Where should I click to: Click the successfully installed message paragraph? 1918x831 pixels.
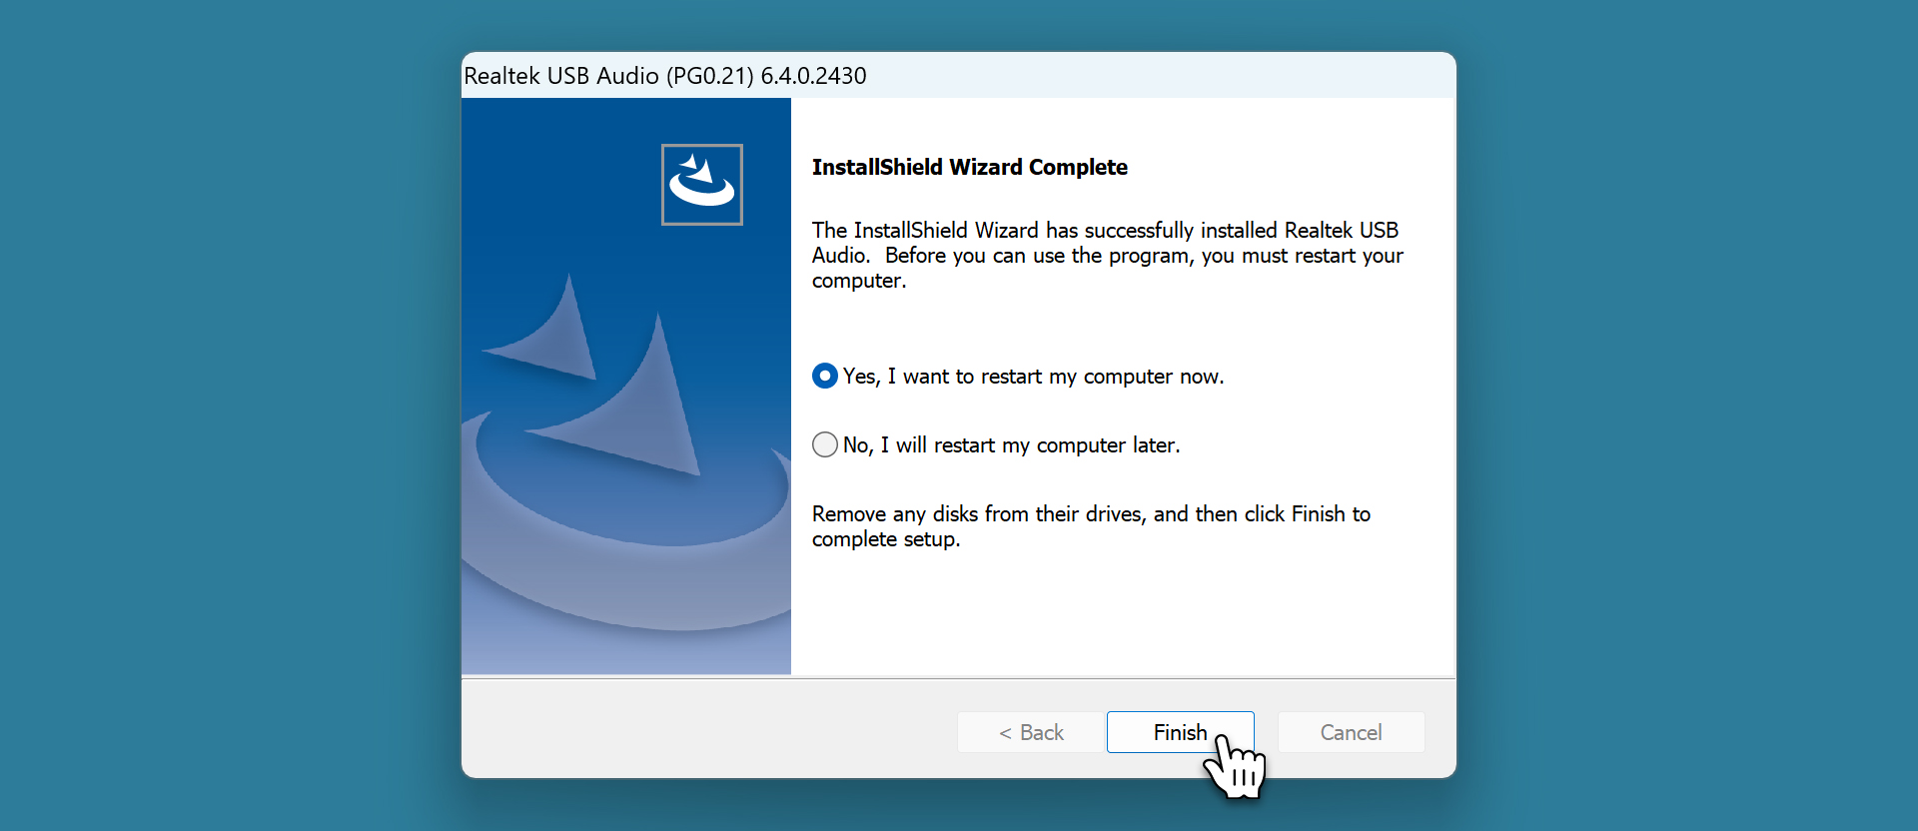(x=1107, y=255)
